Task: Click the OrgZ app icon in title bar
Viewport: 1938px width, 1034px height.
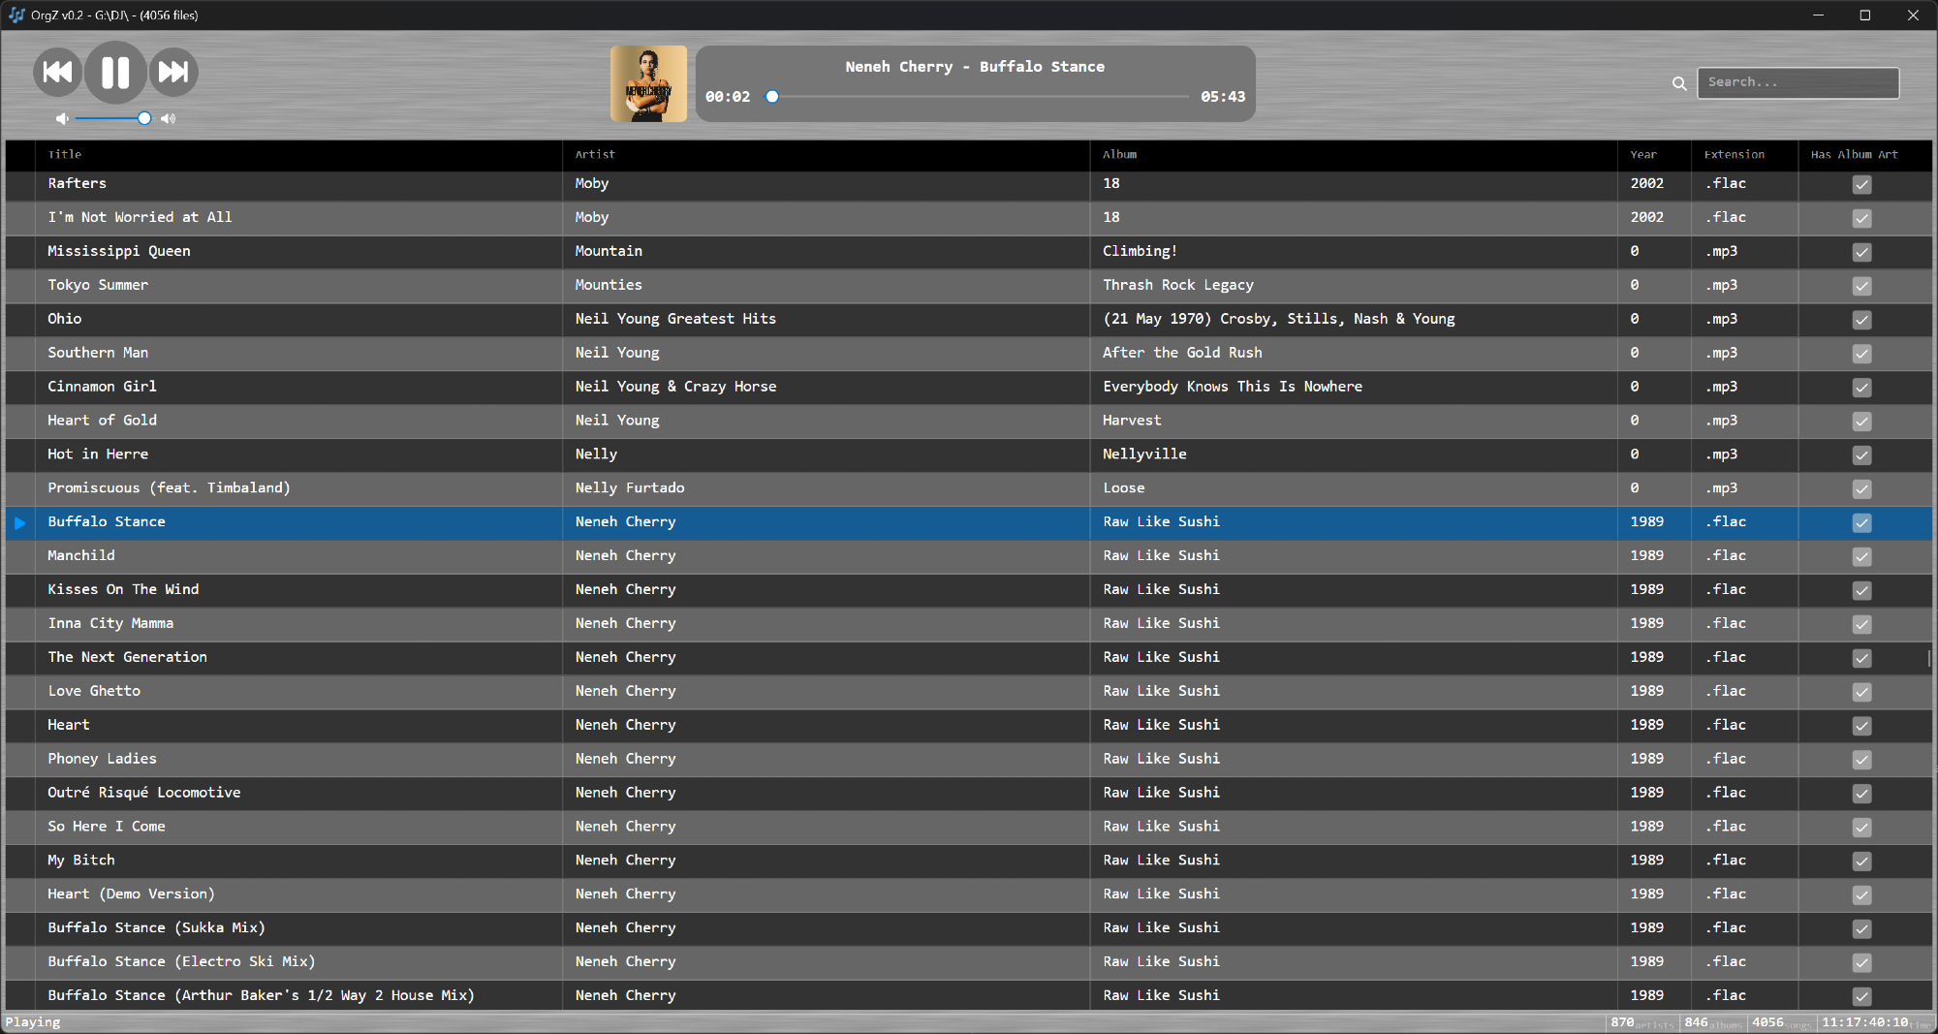Action: pos(16,15)
